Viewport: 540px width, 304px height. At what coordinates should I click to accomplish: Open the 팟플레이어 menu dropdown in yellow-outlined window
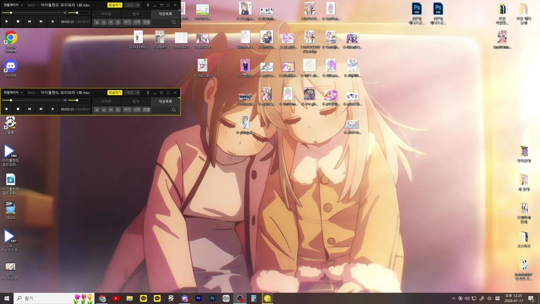(x=13, y=93)
